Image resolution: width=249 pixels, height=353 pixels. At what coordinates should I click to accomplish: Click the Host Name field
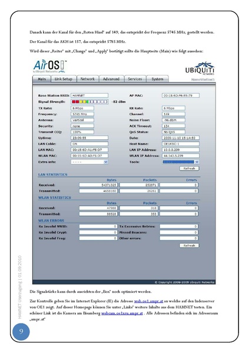[x=181, y=144]
